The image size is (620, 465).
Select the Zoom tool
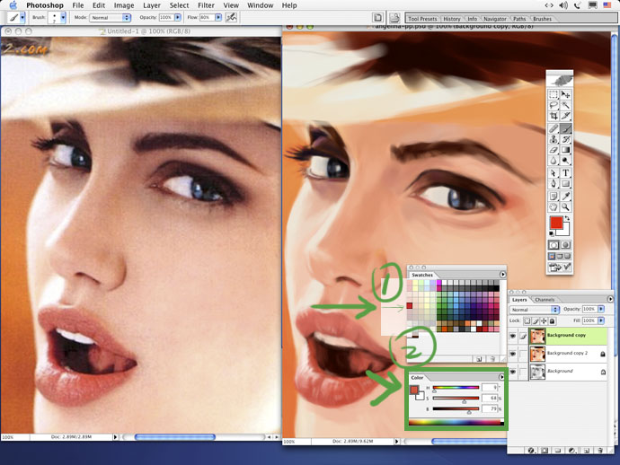[566, 207]
